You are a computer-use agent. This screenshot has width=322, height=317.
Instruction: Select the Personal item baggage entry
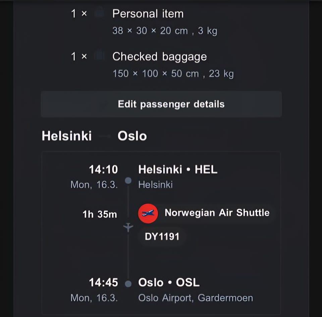[x=148, y=14]
